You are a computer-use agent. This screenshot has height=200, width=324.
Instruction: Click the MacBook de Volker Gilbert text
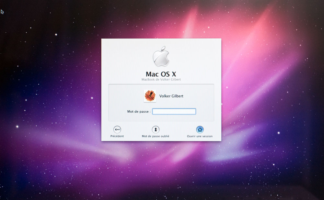click(x=161, y=80)
